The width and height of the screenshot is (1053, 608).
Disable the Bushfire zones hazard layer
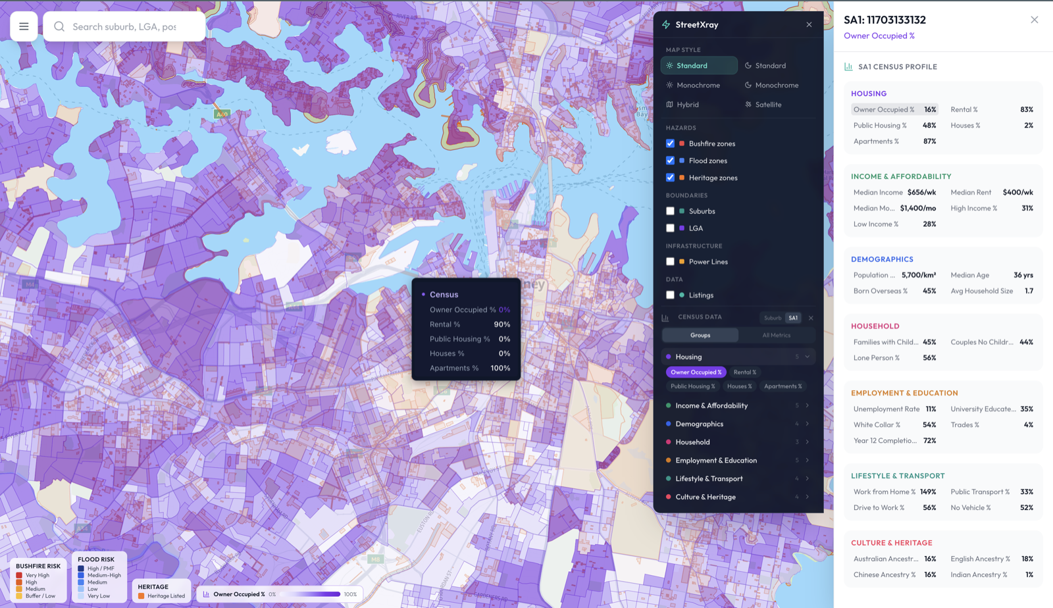[671, 143]
